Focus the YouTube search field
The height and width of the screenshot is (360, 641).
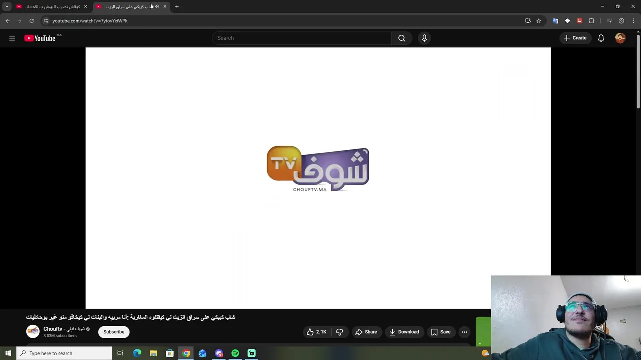pos(302,38)
